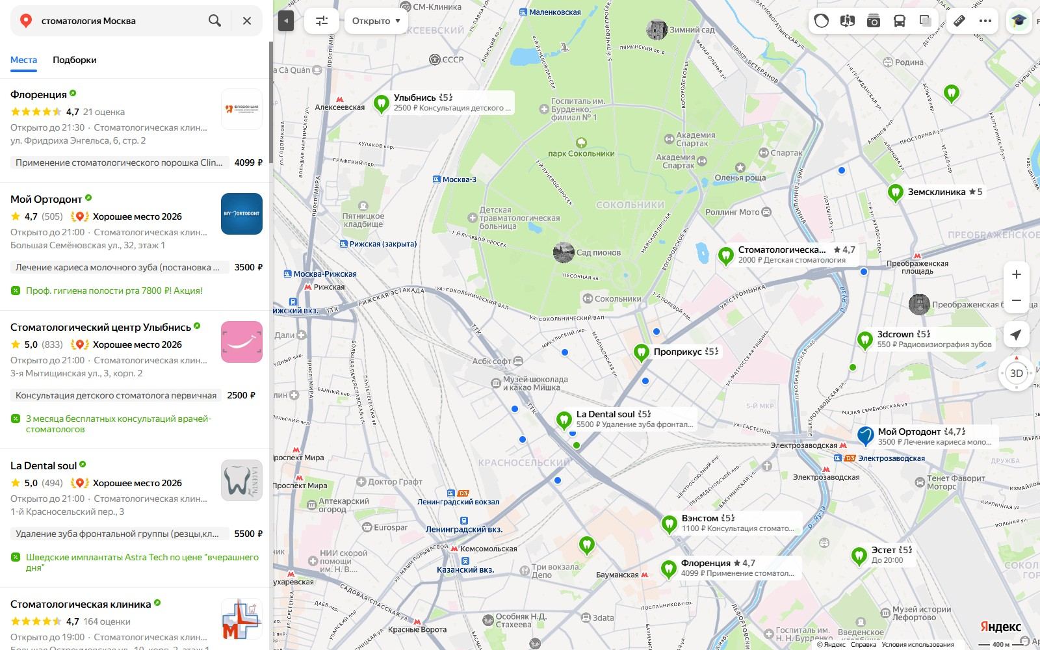Viewport: 1040px width, 650px height.
Task: Click the search magnifier icon
Action: (x=214, y=21)
